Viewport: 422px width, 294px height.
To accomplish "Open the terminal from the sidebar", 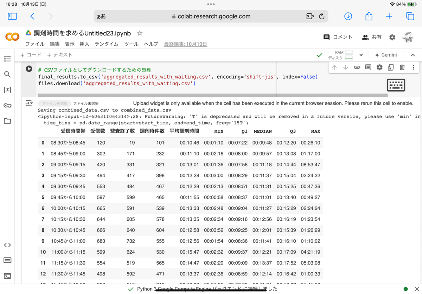I will point(7,275).
